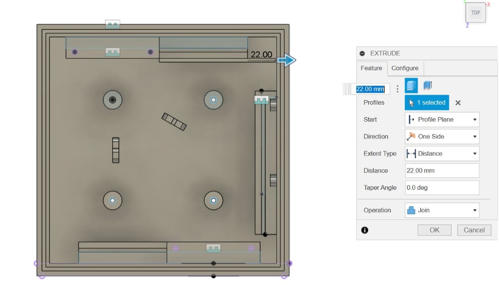Open the Operation Join dropdown

442,210
